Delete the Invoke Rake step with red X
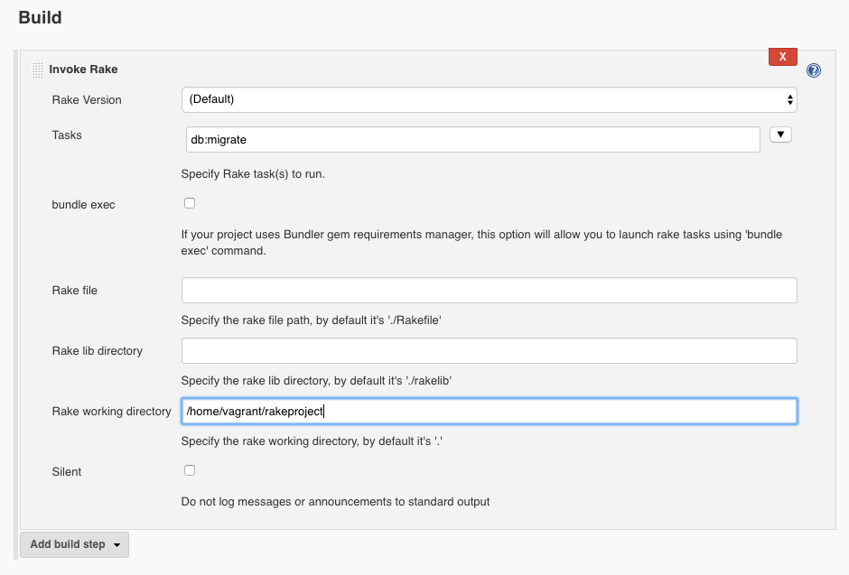 coord(782,56)
